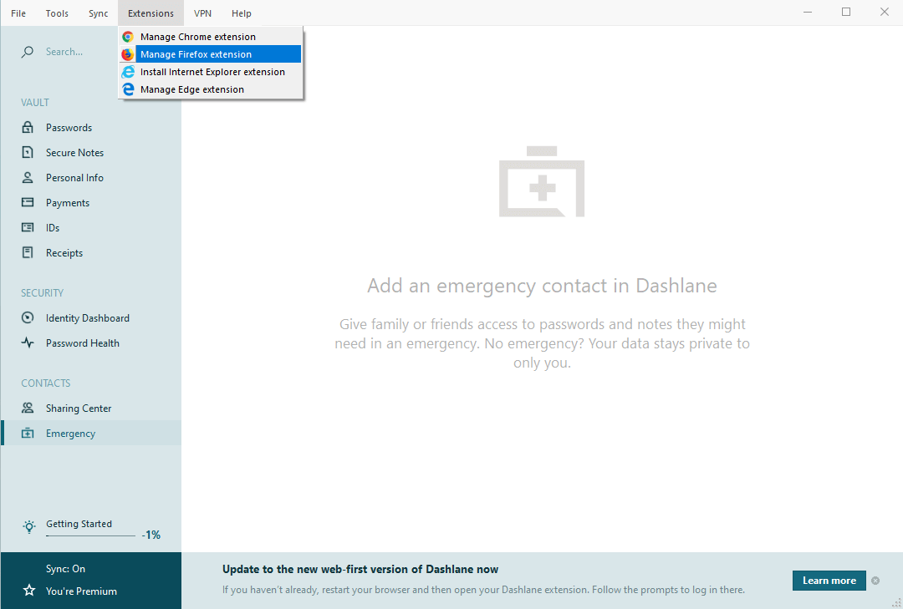903x609 pixels.
Task: Click the IDs card icon
Action: pos(28,227)
